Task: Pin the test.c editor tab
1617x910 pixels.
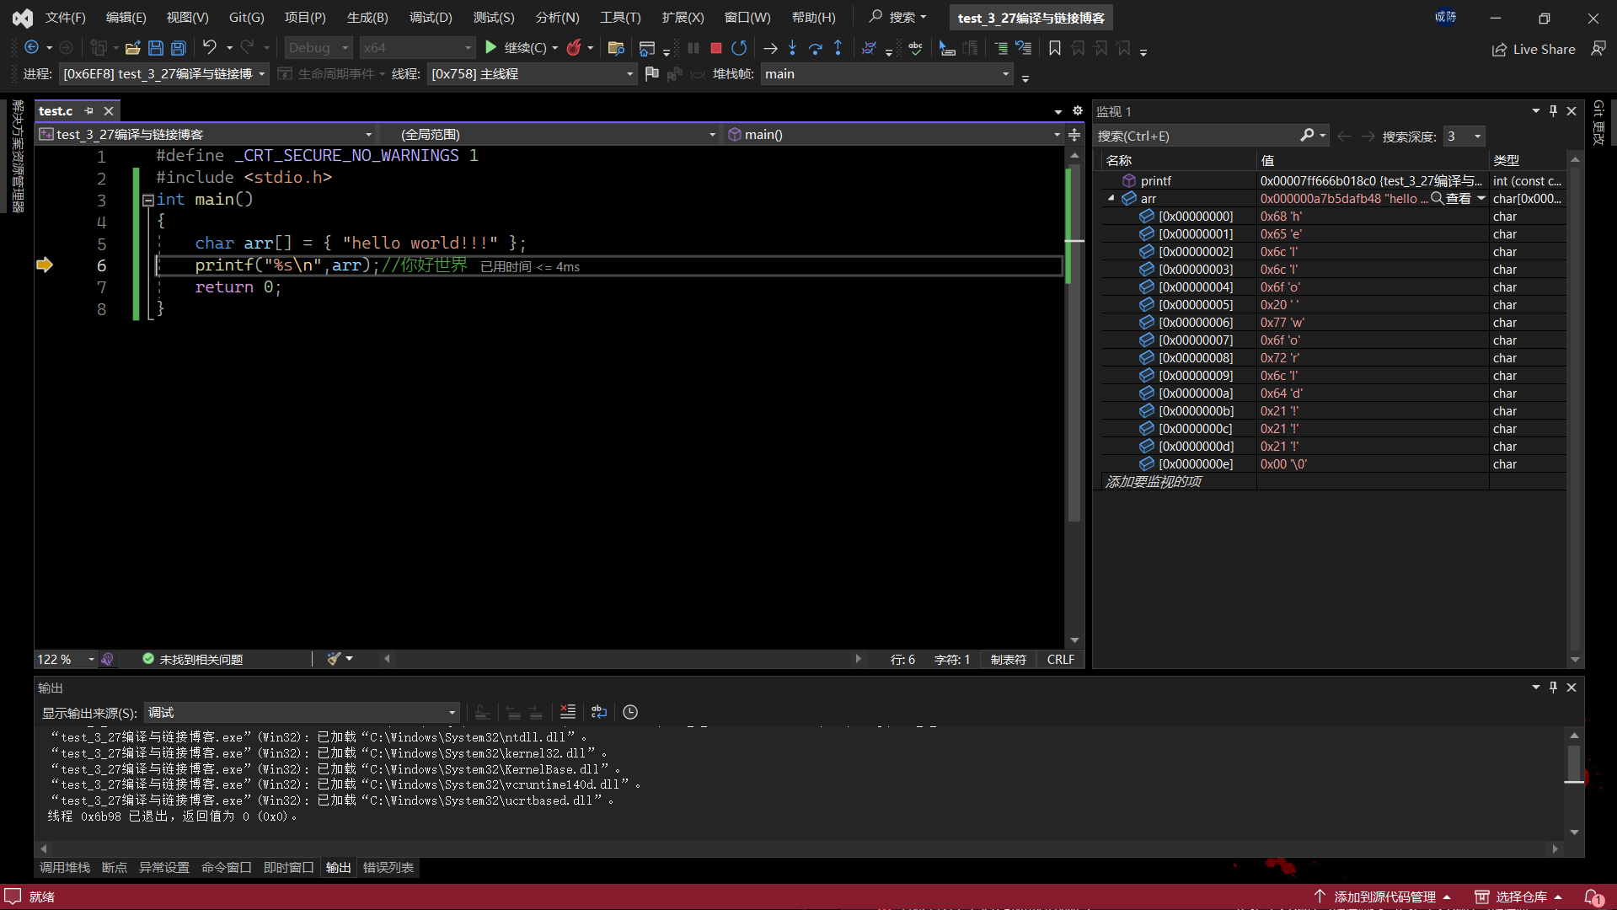Action: pos(88,110)
